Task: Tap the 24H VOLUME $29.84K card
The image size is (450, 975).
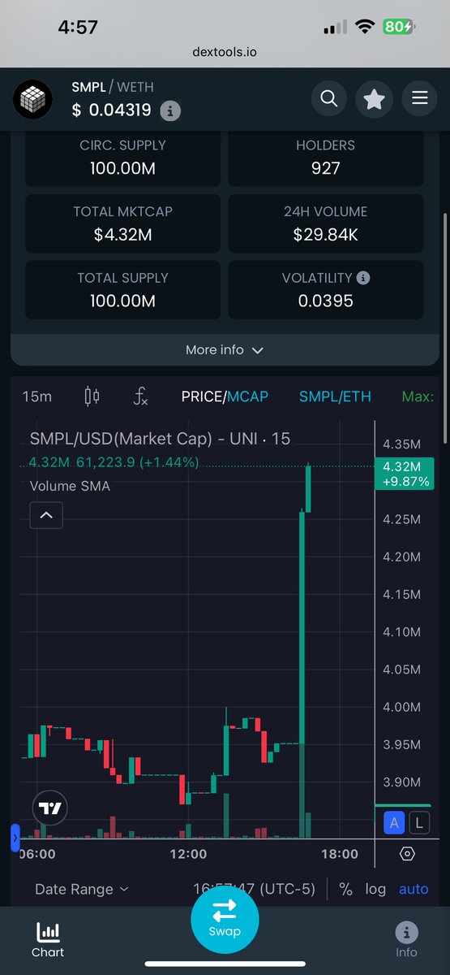Action: point(326,223)
